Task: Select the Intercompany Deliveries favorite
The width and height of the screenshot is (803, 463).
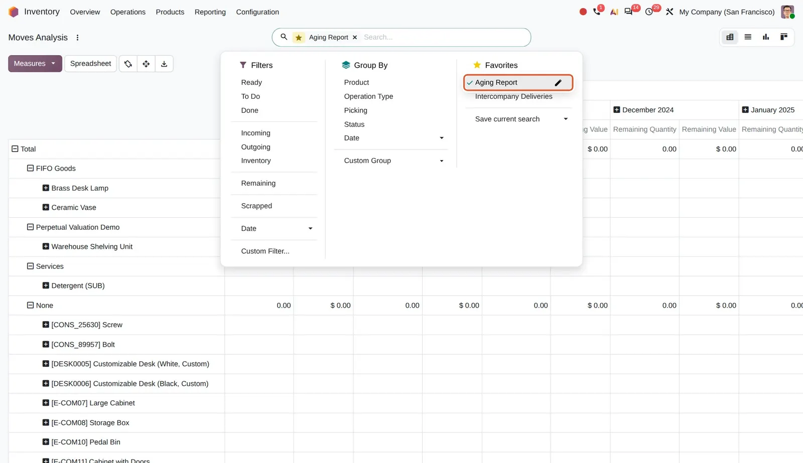Action: pyautogui.click(x=514, y=97)
